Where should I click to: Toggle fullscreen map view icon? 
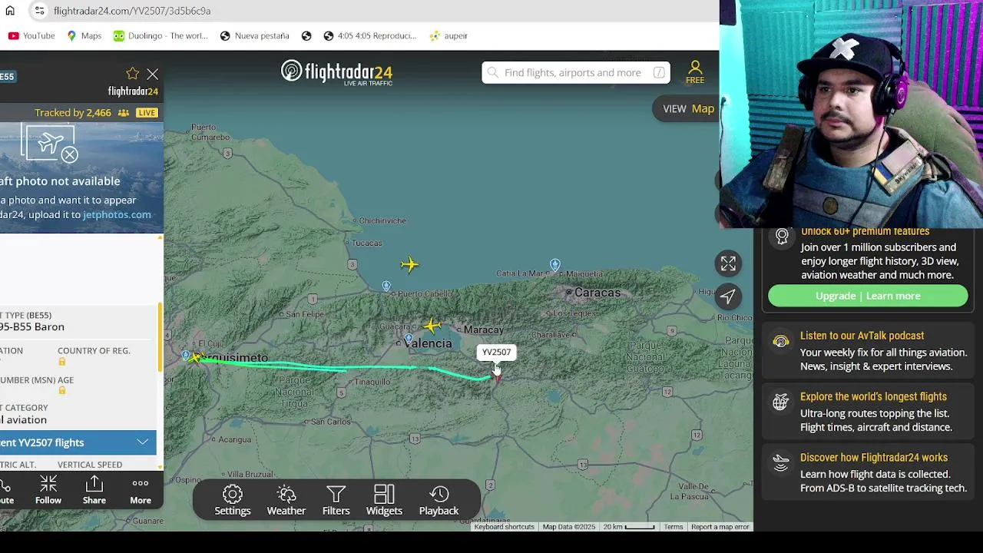point(728,263)
